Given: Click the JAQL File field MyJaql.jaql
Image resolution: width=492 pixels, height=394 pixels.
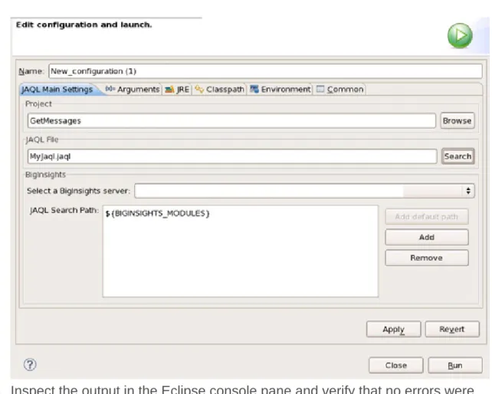Looking at the screenshot, I should point(232,156).
